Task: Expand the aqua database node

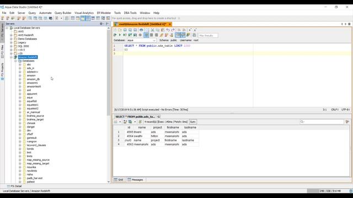Action: coord(20,98)
